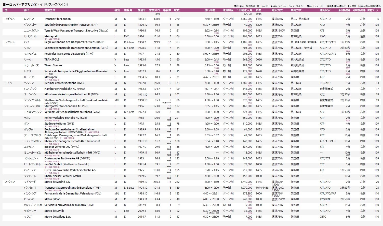The height and width of the screenshot is (226, 383).
Task: Select the city name "マルセイユ"
Action: (x=30, y=54)
